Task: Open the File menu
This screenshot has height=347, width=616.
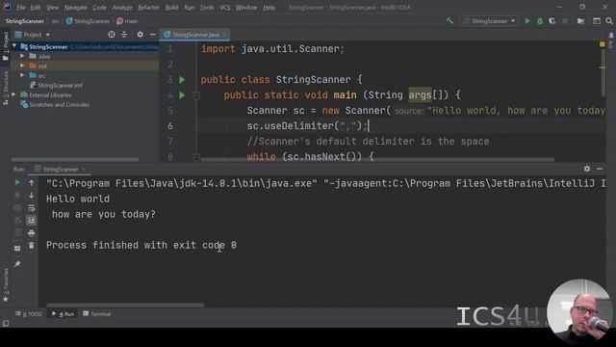Action: 21,8
